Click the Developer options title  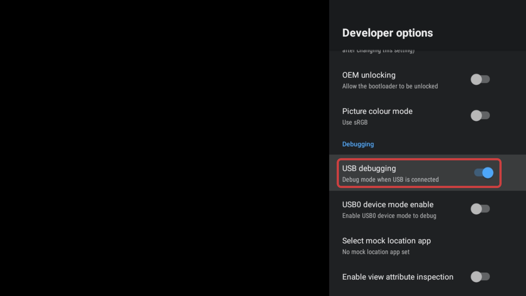pyautogui.click(x=387, y=33)
